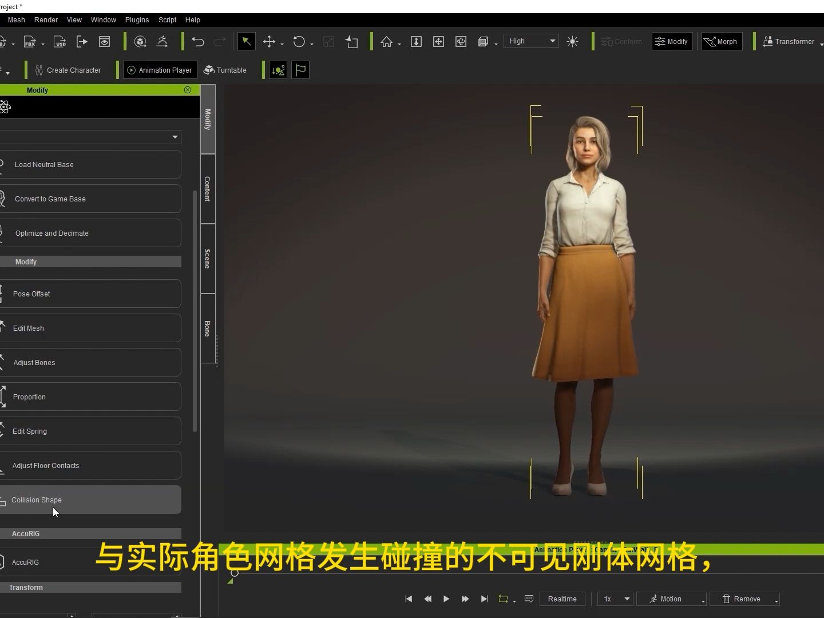The image size is (824, 618).
Task: Select the arrow selection tool
Action: 246,41
